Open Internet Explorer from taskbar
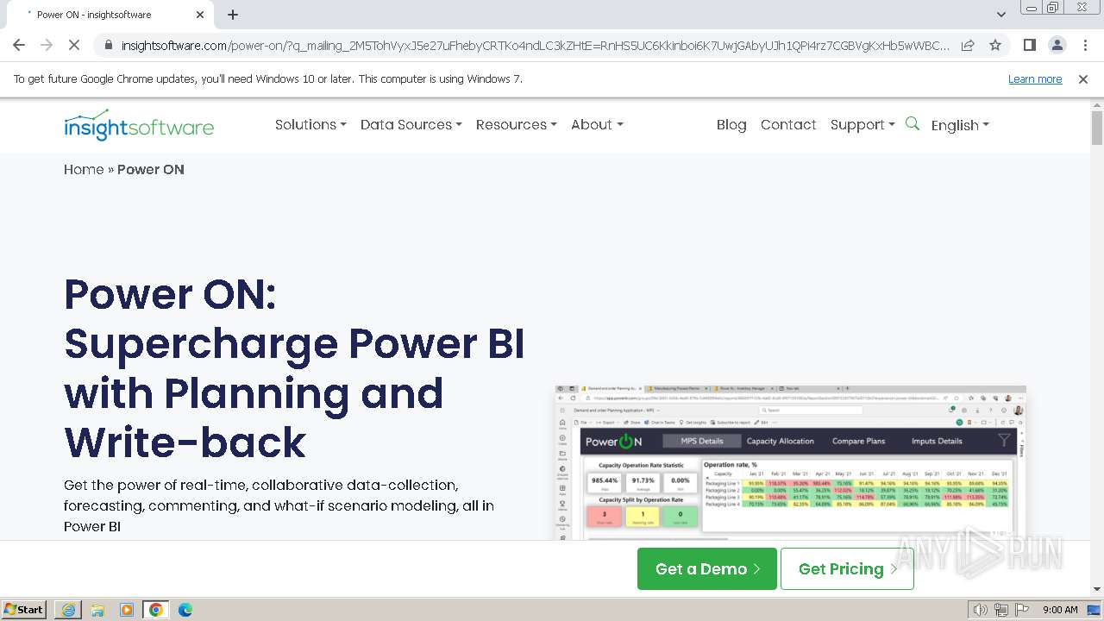1104x621 pixels. [x=68, y=610]
